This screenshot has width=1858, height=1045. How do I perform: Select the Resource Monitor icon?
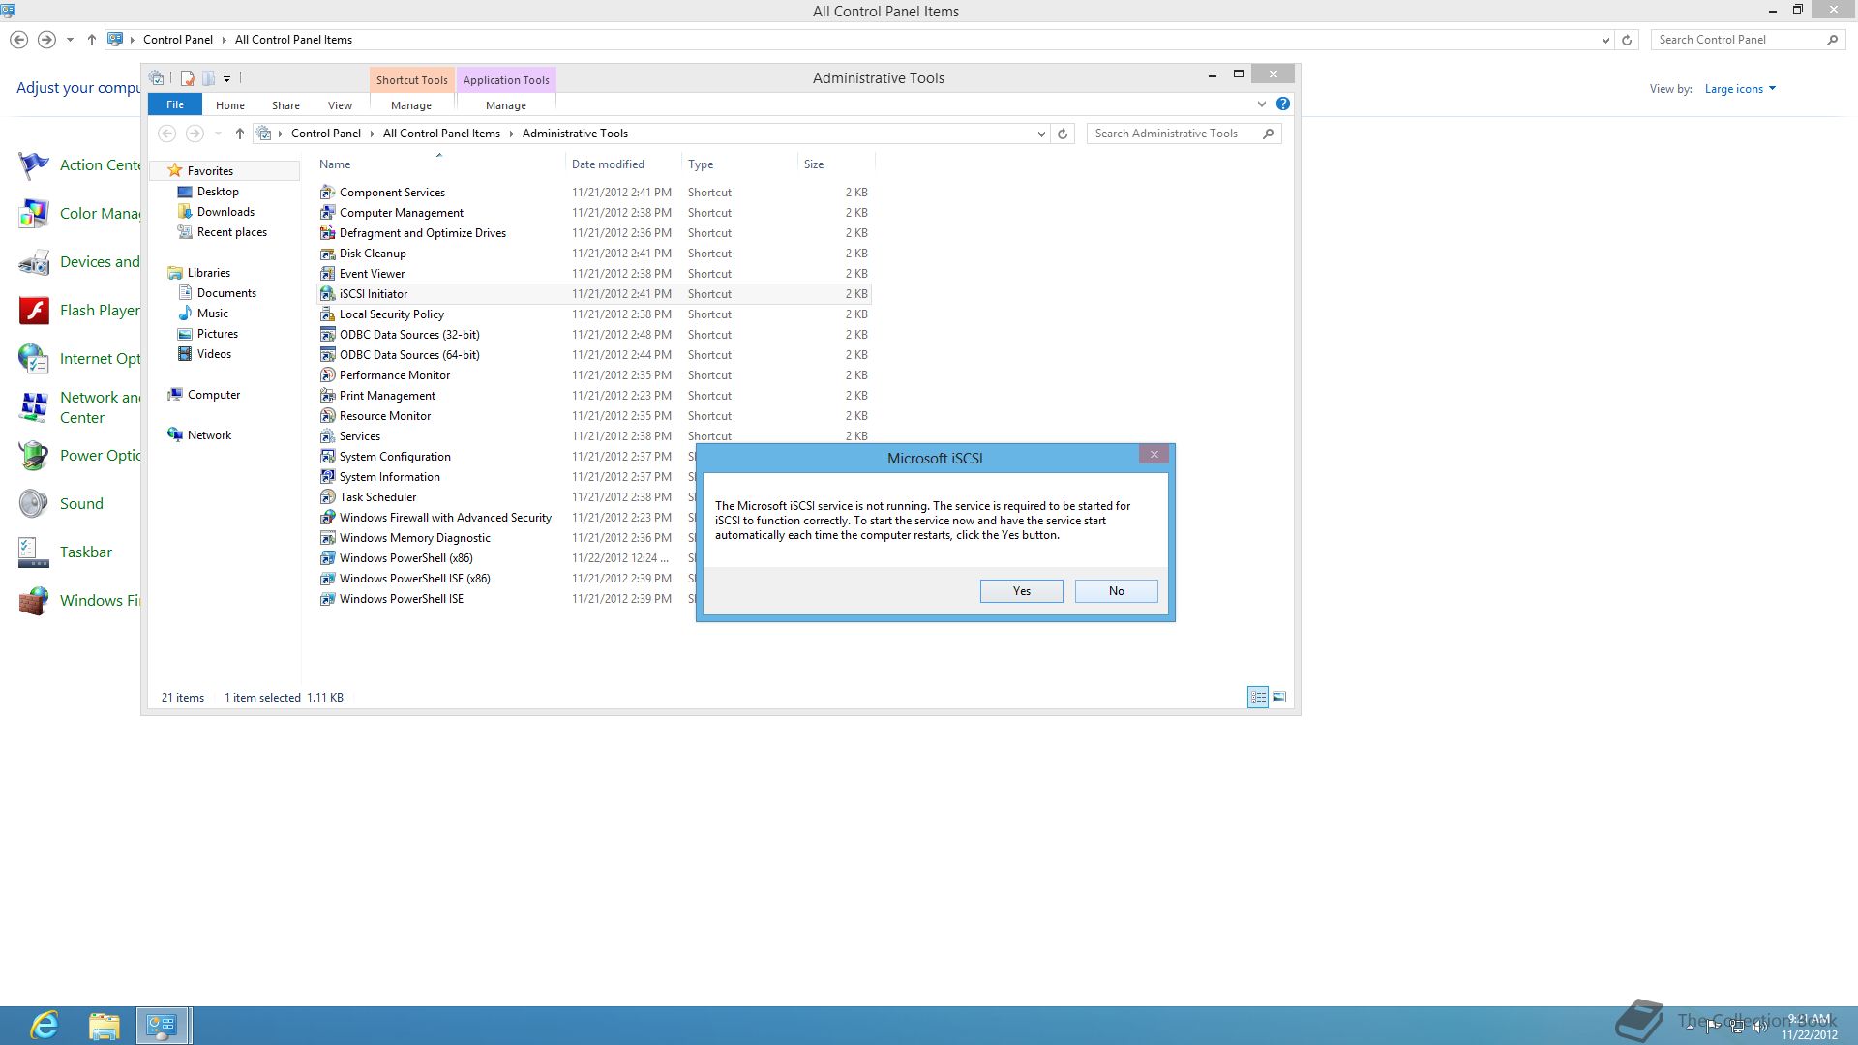(x=327, y=416)
